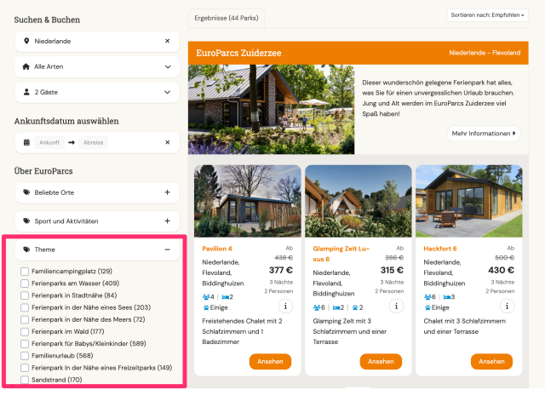Collapse the Theme filter section
Screen dimensions: 545x401
[x=97, y=249]
